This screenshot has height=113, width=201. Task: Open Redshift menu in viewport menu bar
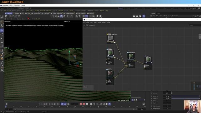pyautogui.click(x=38, y=19)
